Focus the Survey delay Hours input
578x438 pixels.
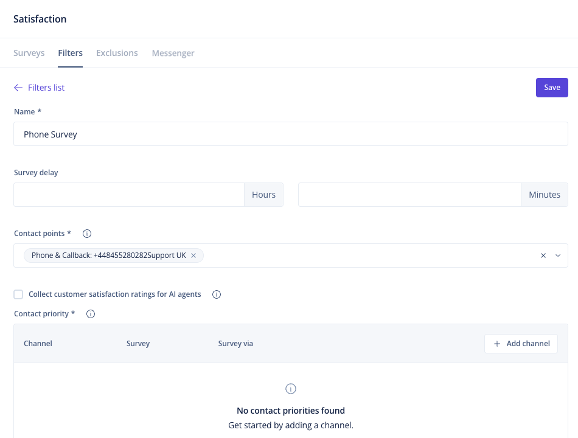(x=129, y=195)
